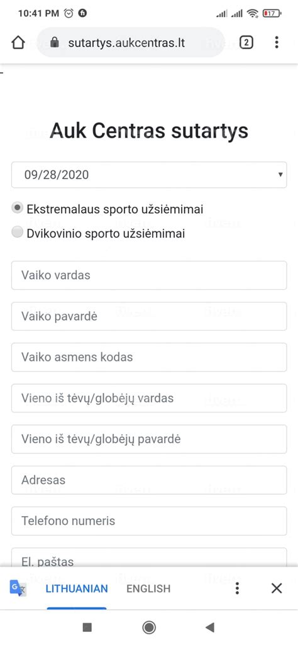The image size is (298, 645).
Task: Switch translation to ENGLISH tab
Action: pos(148,588)
